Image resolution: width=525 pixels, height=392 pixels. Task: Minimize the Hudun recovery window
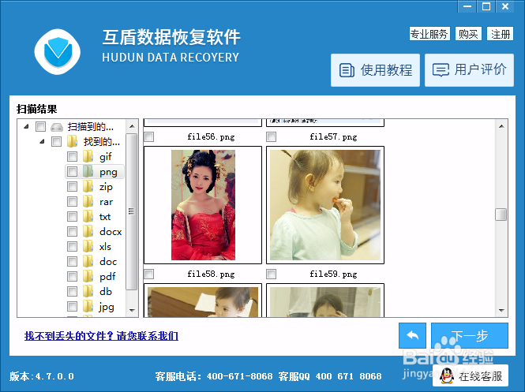pyautogui.click(x=467, y=6)
